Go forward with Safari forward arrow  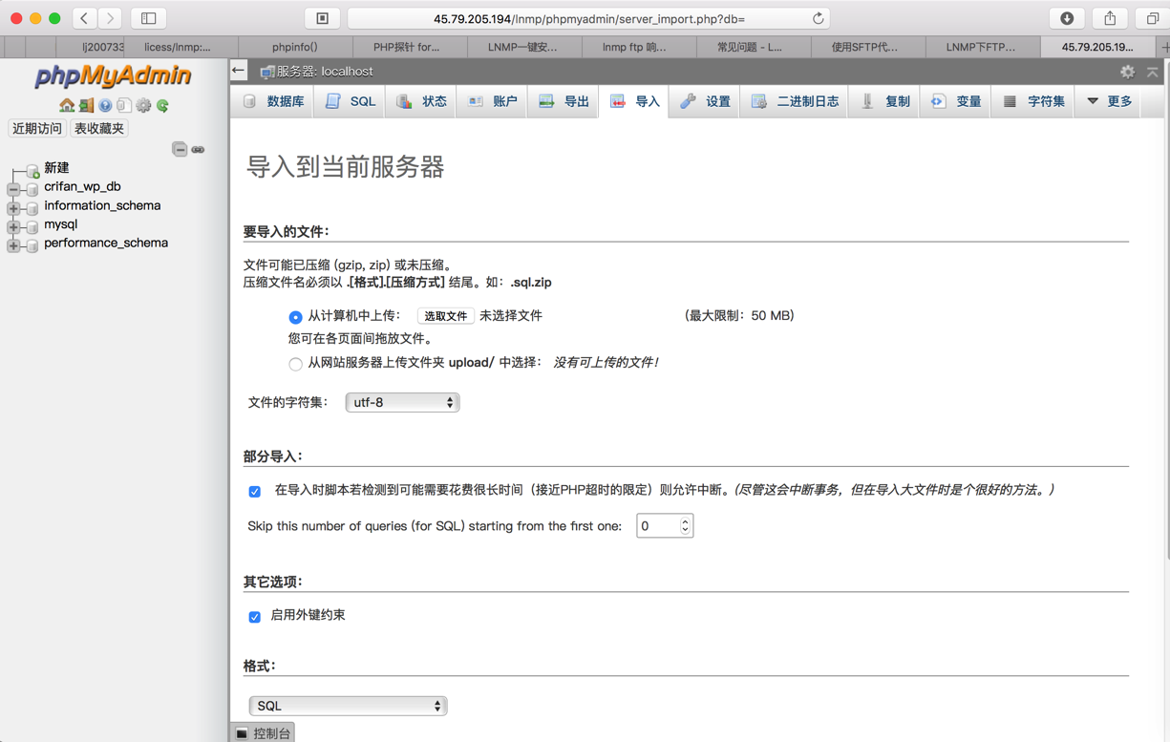point(110,18)
